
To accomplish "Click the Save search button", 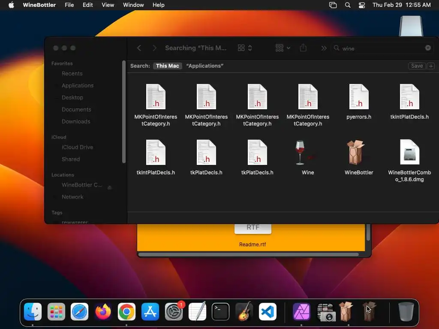I will (417, 66).
